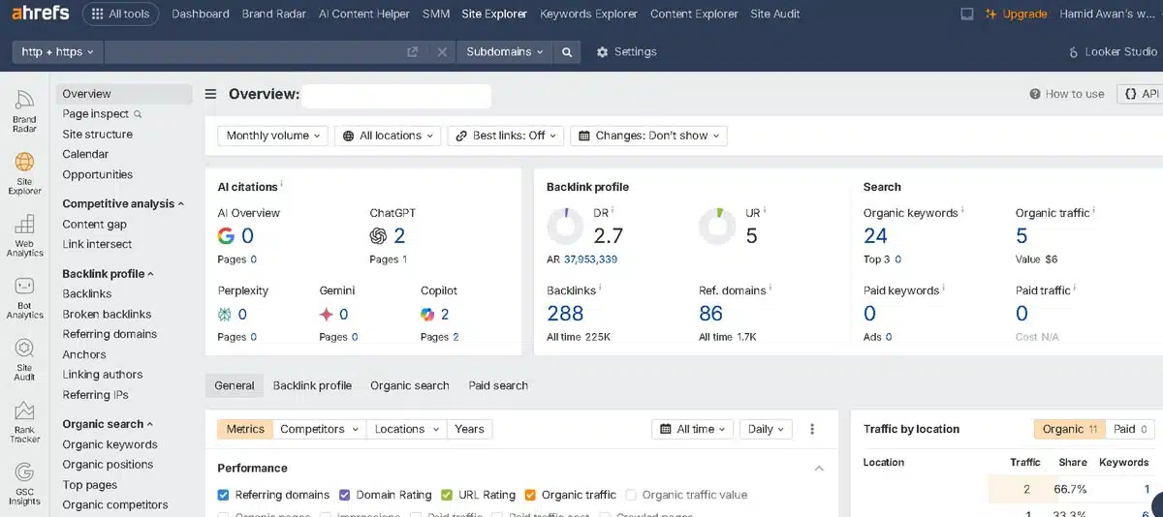The width and height of the screenshot is (1163, 517).
Task: Switch to Paid search tab
Action: coord(498,385)
